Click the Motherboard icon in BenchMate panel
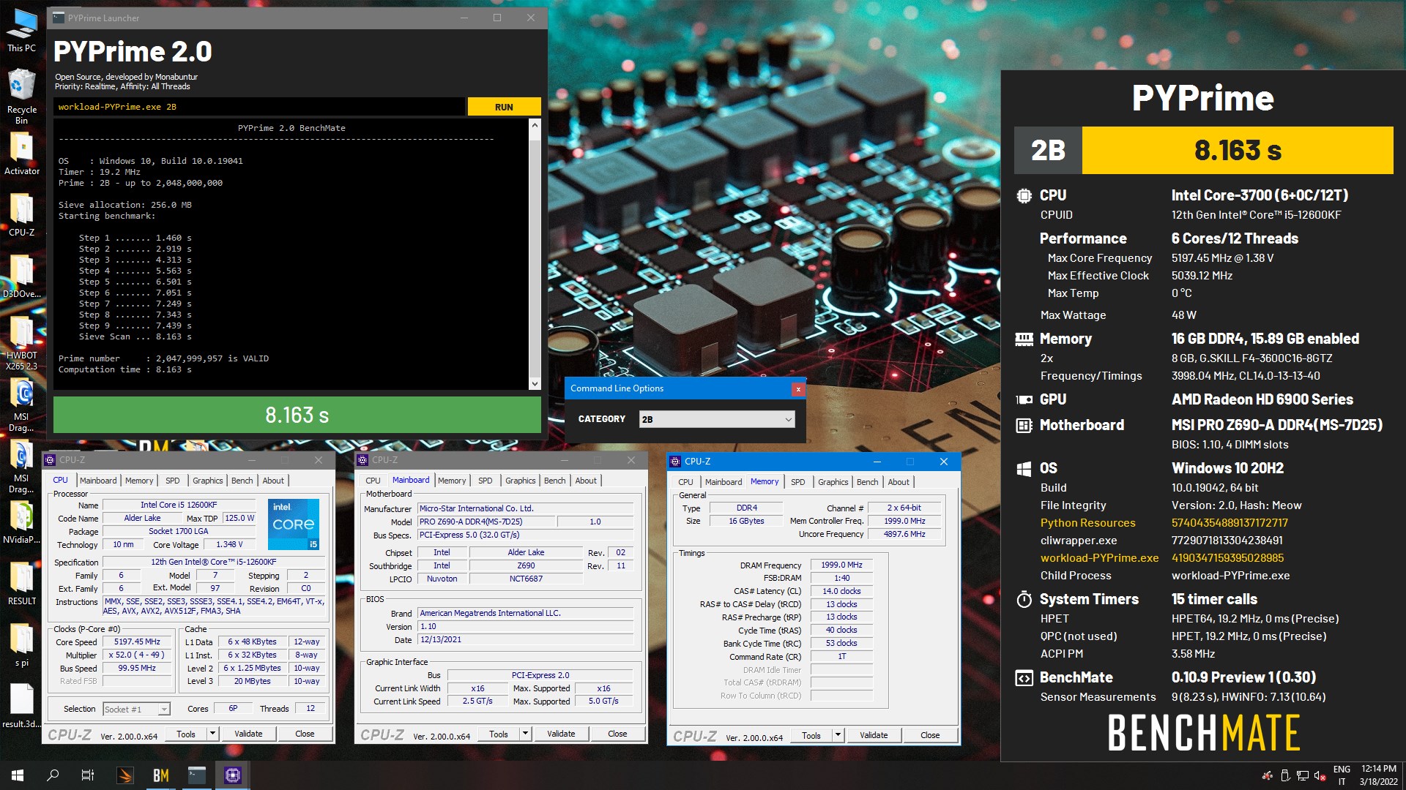This screenshot has height=790, width=1406. 1024,425
